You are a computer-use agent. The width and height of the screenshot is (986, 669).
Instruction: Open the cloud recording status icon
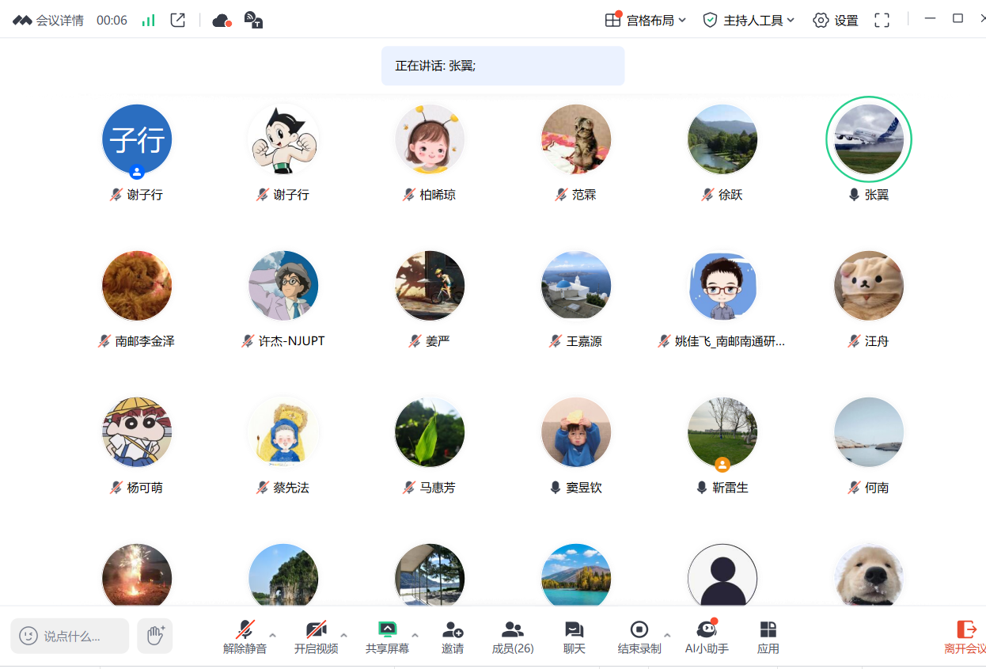pyautogui.click(x=222, y=21)
